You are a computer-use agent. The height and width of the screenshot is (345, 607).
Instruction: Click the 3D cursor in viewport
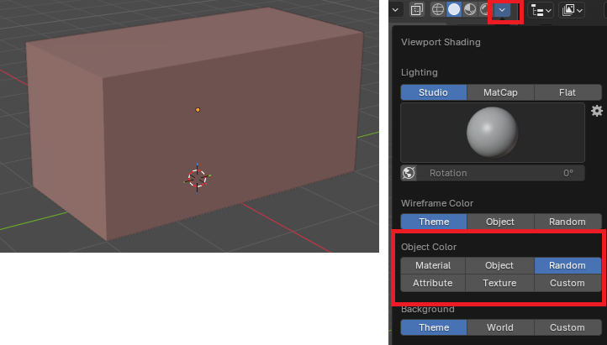tap(197, 178)
